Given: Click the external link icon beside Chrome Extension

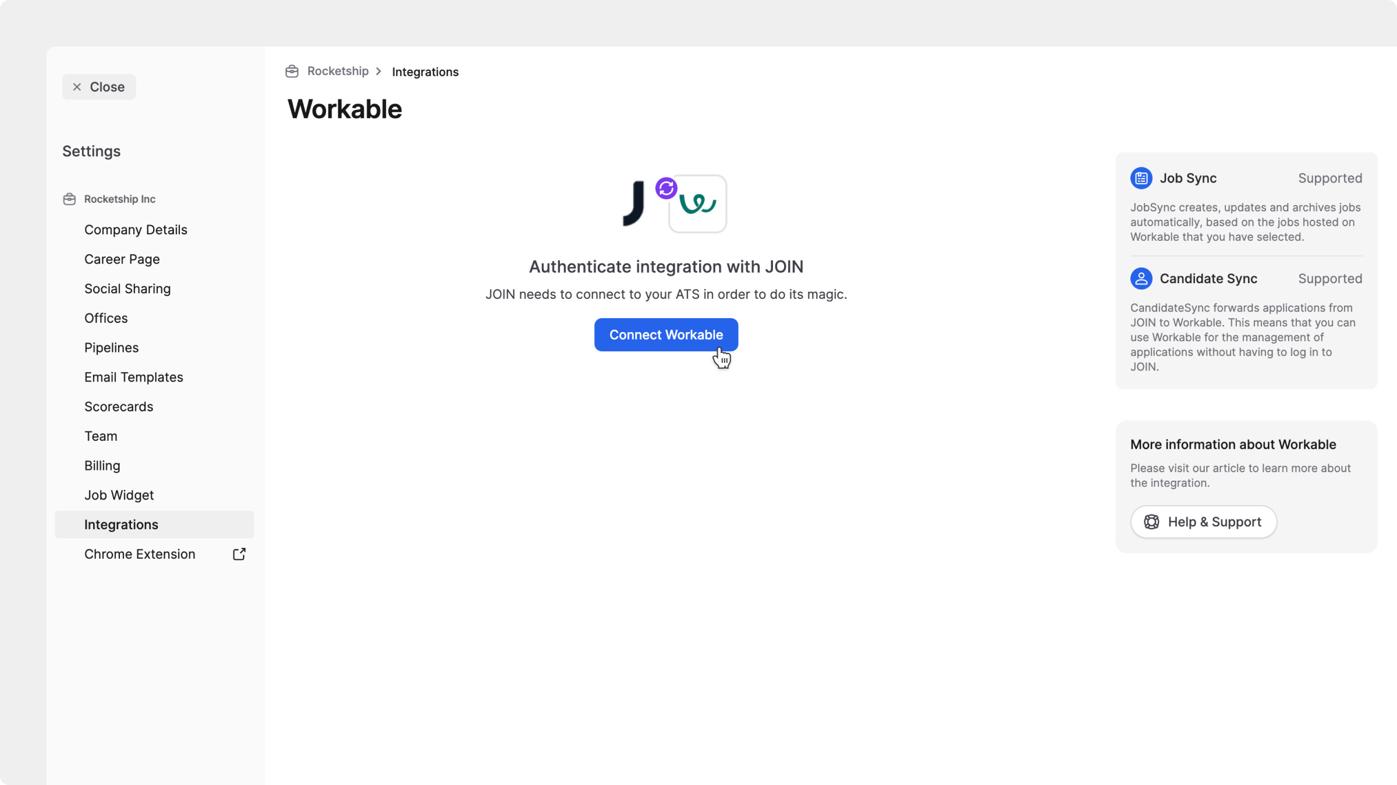Looking at the screenshot, I should click(x=239, y=554).
